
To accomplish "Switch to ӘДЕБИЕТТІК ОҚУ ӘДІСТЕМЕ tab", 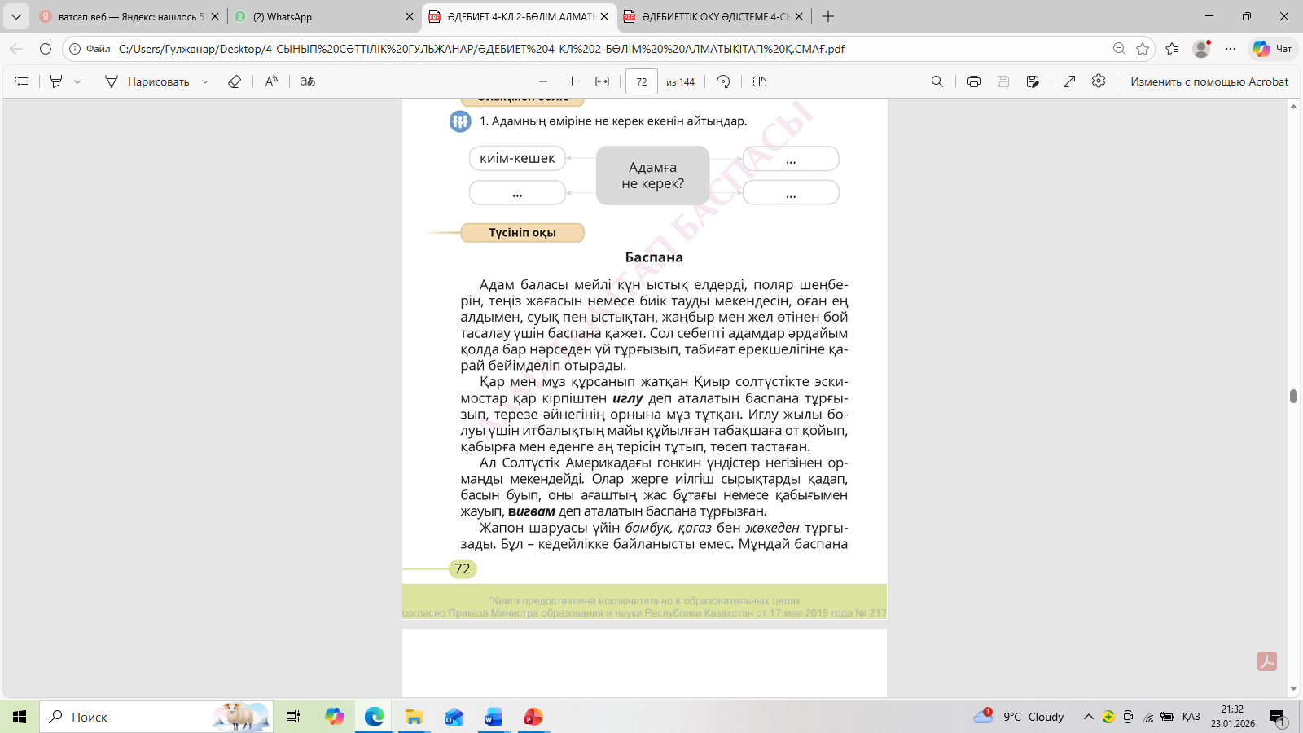I will click(713, 16).
